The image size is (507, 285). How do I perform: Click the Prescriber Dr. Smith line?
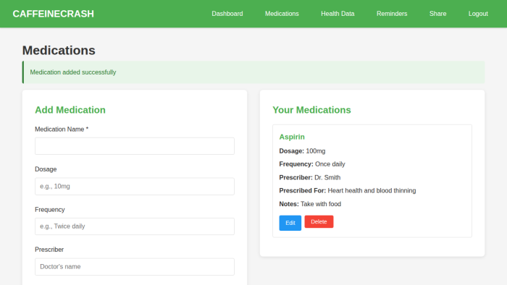coord(310,177)
